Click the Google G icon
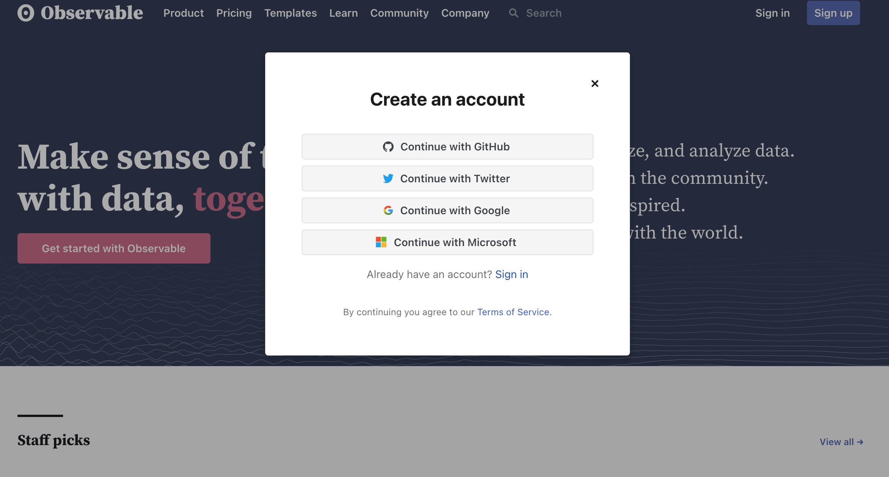889x477 pixels. tap(388, 210)
